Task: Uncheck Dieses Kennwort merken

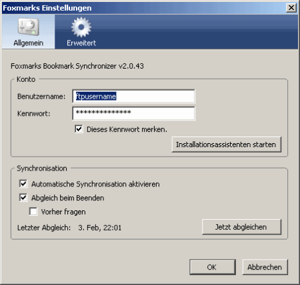Action: [79, 129]
